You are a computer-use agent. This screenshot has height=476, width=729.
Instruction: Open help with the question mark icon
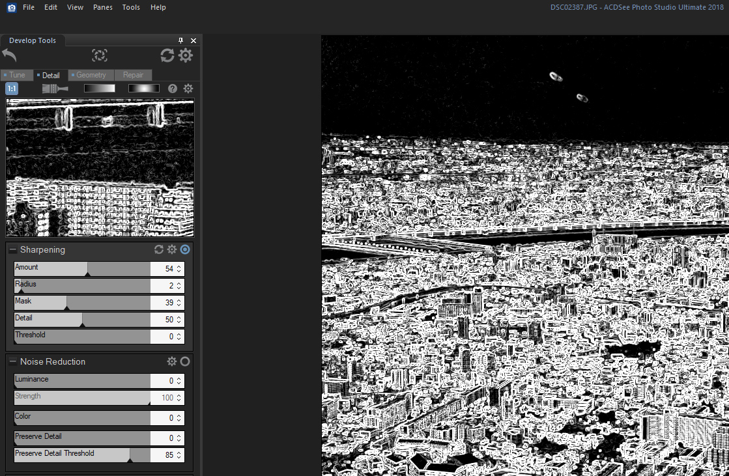pos(173,89)
